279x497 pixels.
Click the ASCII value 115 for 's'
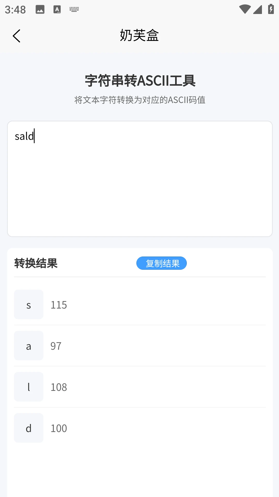59,304
